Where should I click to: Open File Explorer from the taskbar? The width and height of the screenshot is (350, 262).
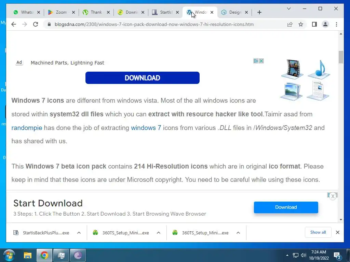click(x=28, y=255)
